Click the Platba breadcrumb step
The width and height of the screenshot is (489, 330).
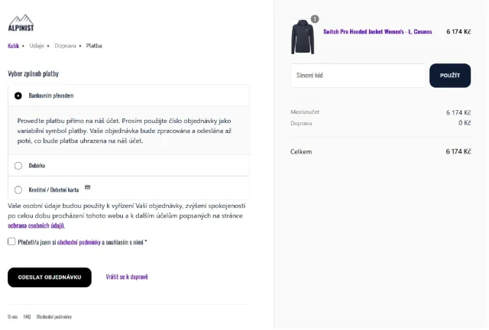[94, 46]
